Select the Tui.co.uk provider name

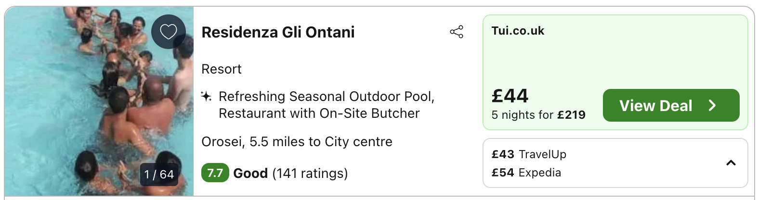point(518,31)
